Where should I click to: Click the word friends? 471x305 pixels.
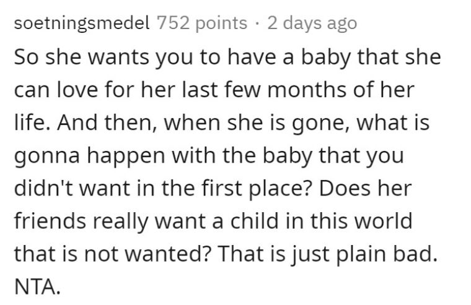(50, 221)
